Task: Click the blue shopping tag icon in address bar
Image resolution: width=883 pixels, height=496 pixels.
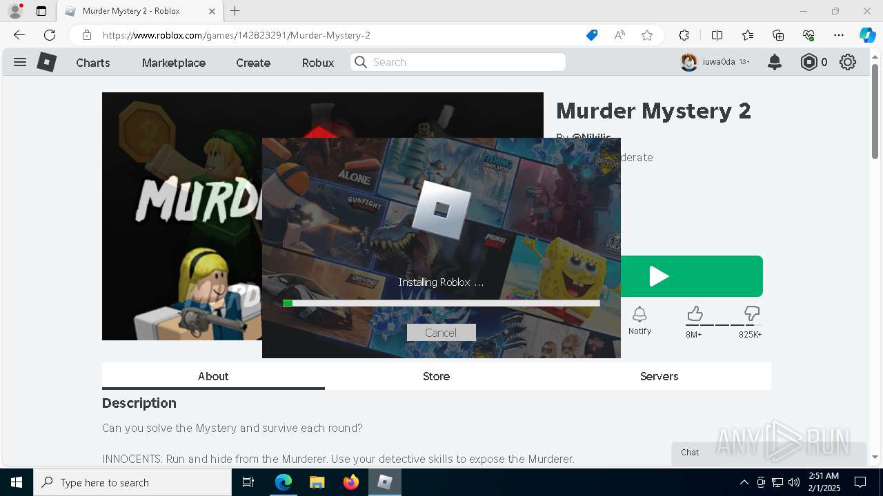Action: [592, 35]
